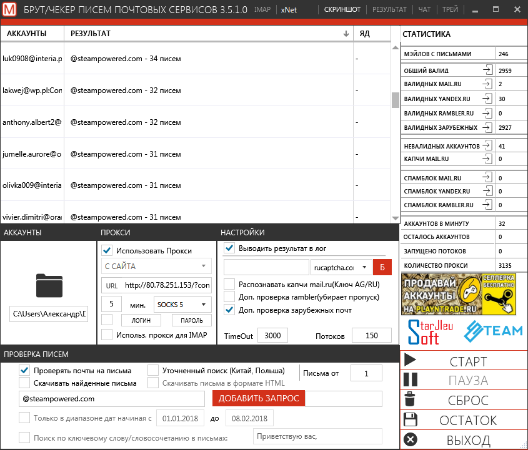Click the play icon next to СТАРТ
This screenshot has height=450, width=528.
(410, 360)
